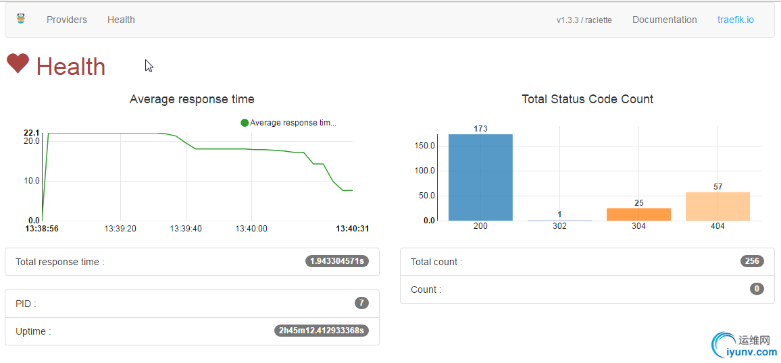Click the thin 302 status bar
The height and width of the screenshot is (363, 781).
click(559, 220)
